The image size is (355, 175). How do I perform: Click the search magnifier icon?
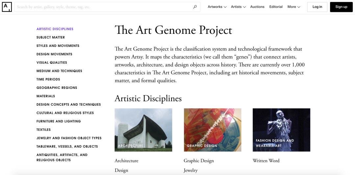coord(195,7)
